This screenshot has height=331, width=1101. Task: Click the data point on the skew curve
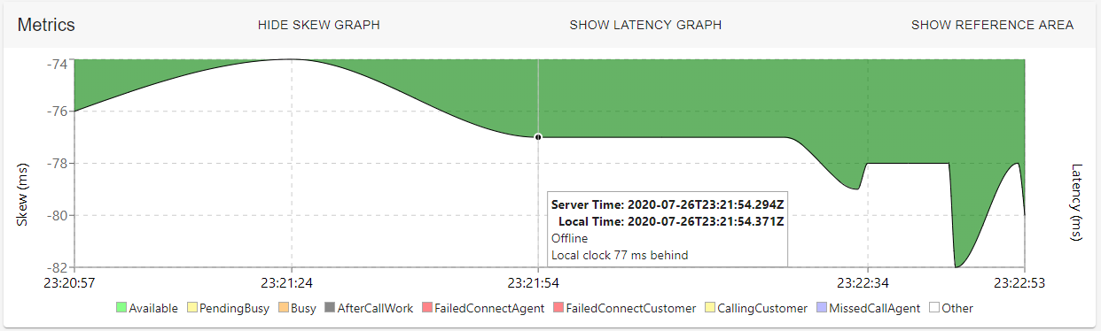(538, 137)
